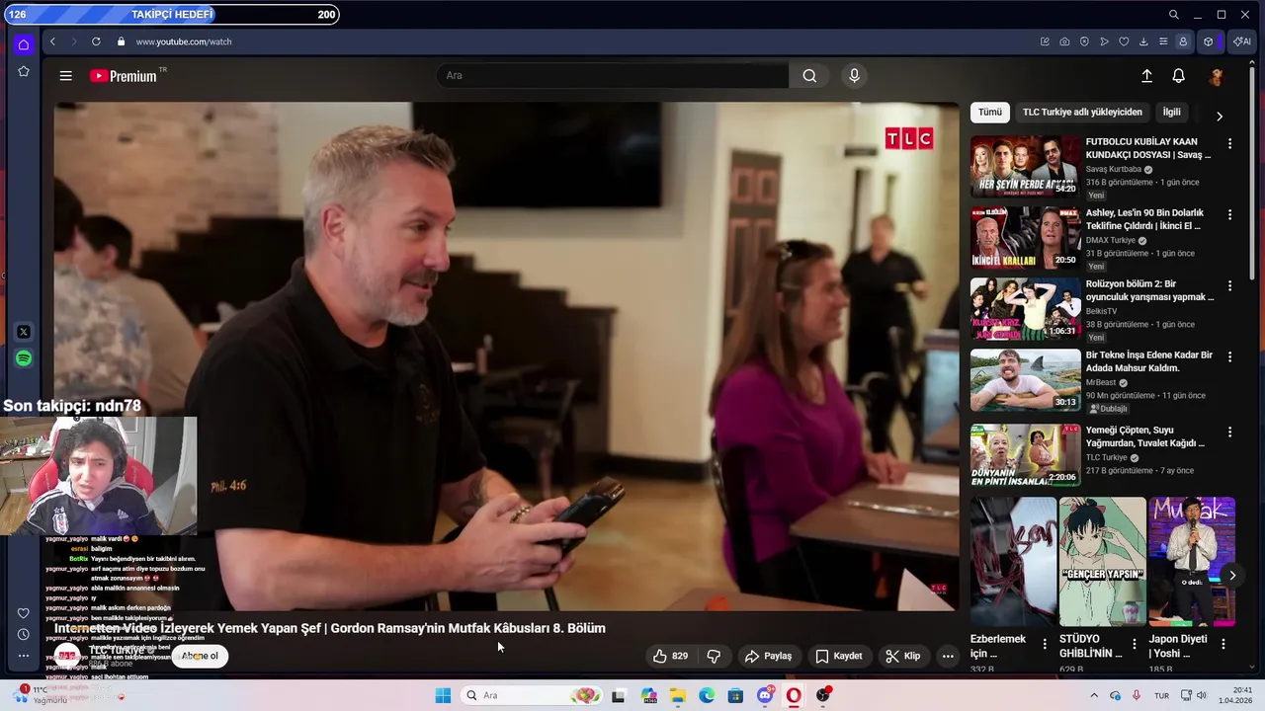Image resolution: width=1265 pixels, height=711 pixels.
Task: Open the sidebar history clock icon
Action: tap(24, 634)
